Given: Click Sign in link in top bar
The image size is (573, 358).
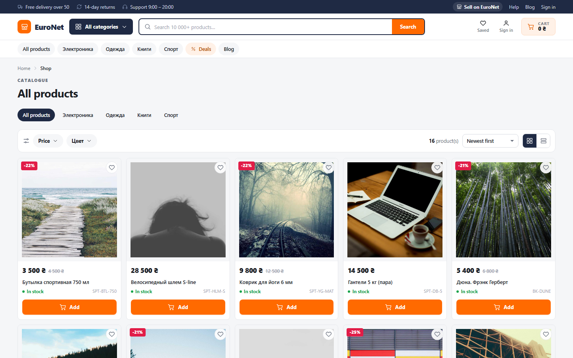Looking at the screenshot, I should click(548, 7).
